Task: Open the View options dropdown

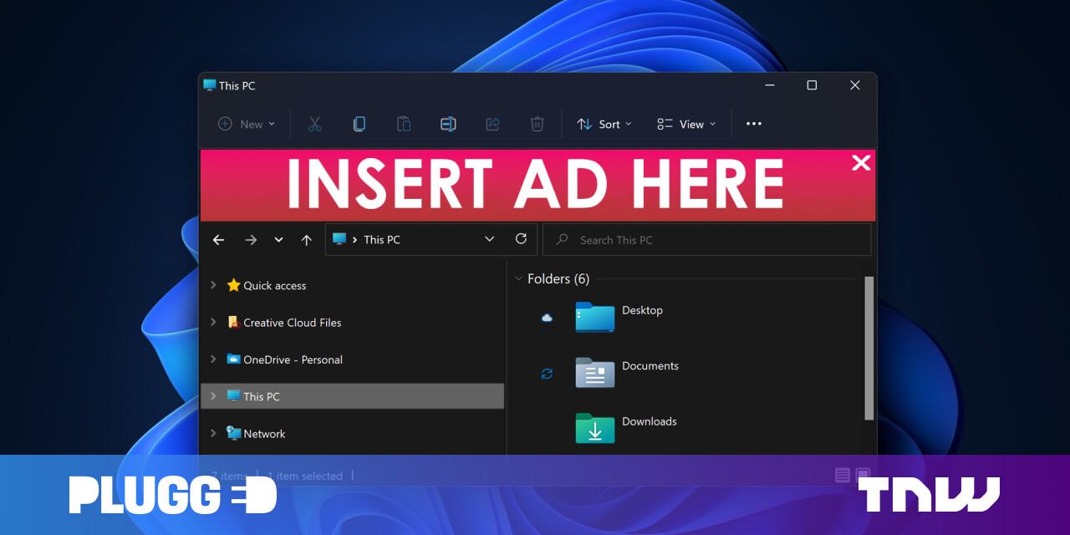Action: [685, 124]
